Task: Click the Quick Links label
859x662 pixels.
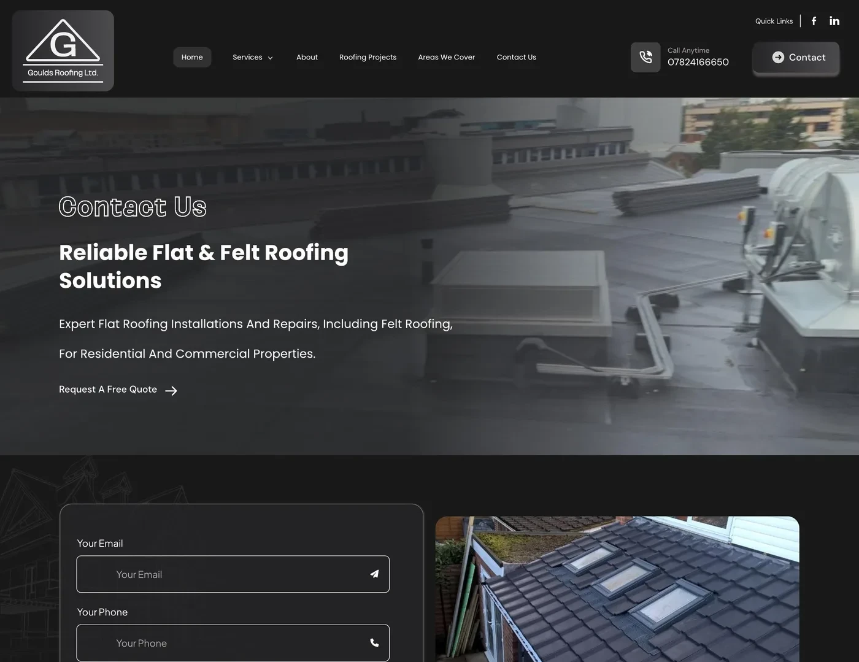Action: (x=774, y=21)
